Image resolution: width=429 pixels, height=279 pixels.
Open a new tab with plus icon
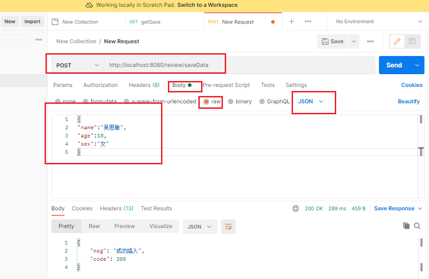pos(292,21)
